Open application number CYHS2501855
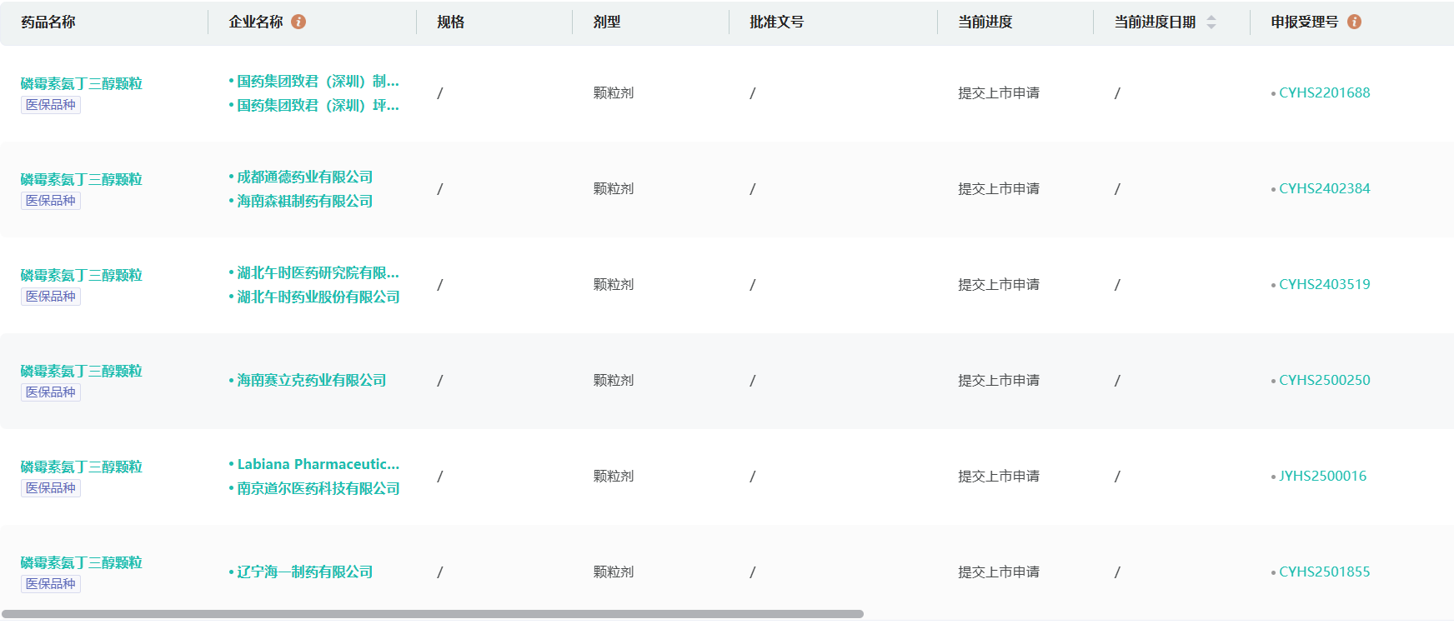Viewport: 1454px width, 639px height. click(1324, 572)
